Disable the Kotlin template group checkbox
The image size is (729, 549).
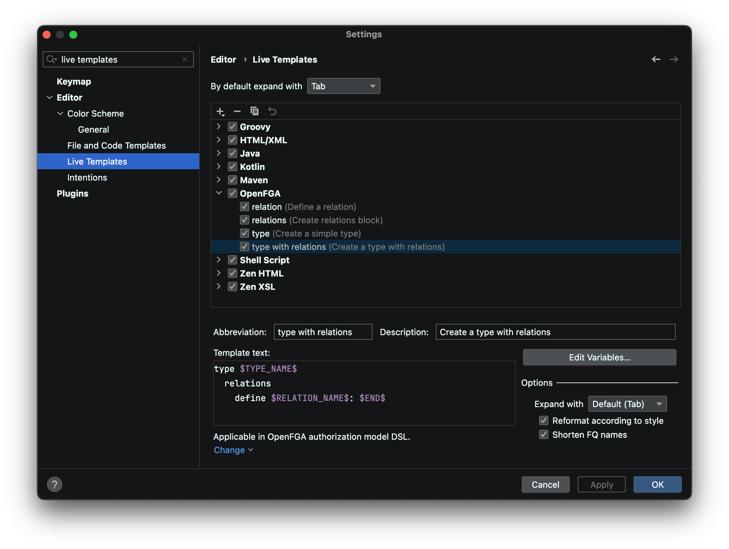coord(233,167)
